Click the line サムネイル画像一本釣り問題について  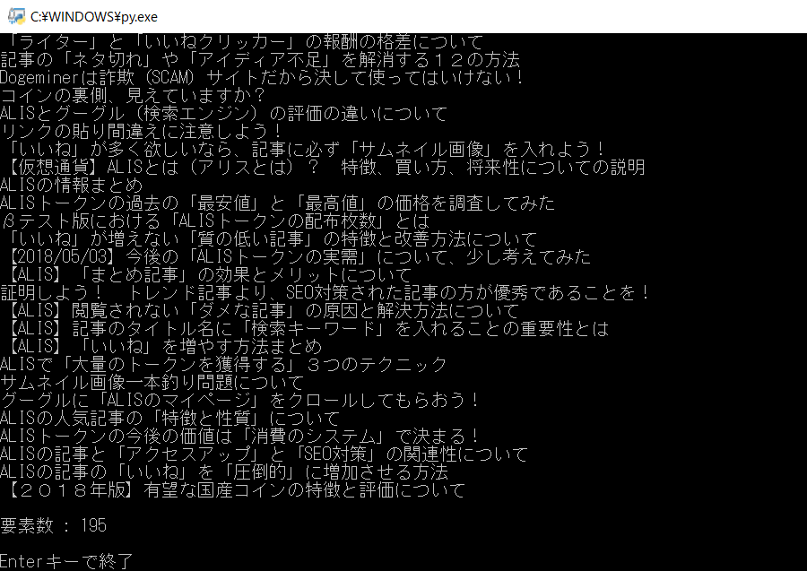152,383
